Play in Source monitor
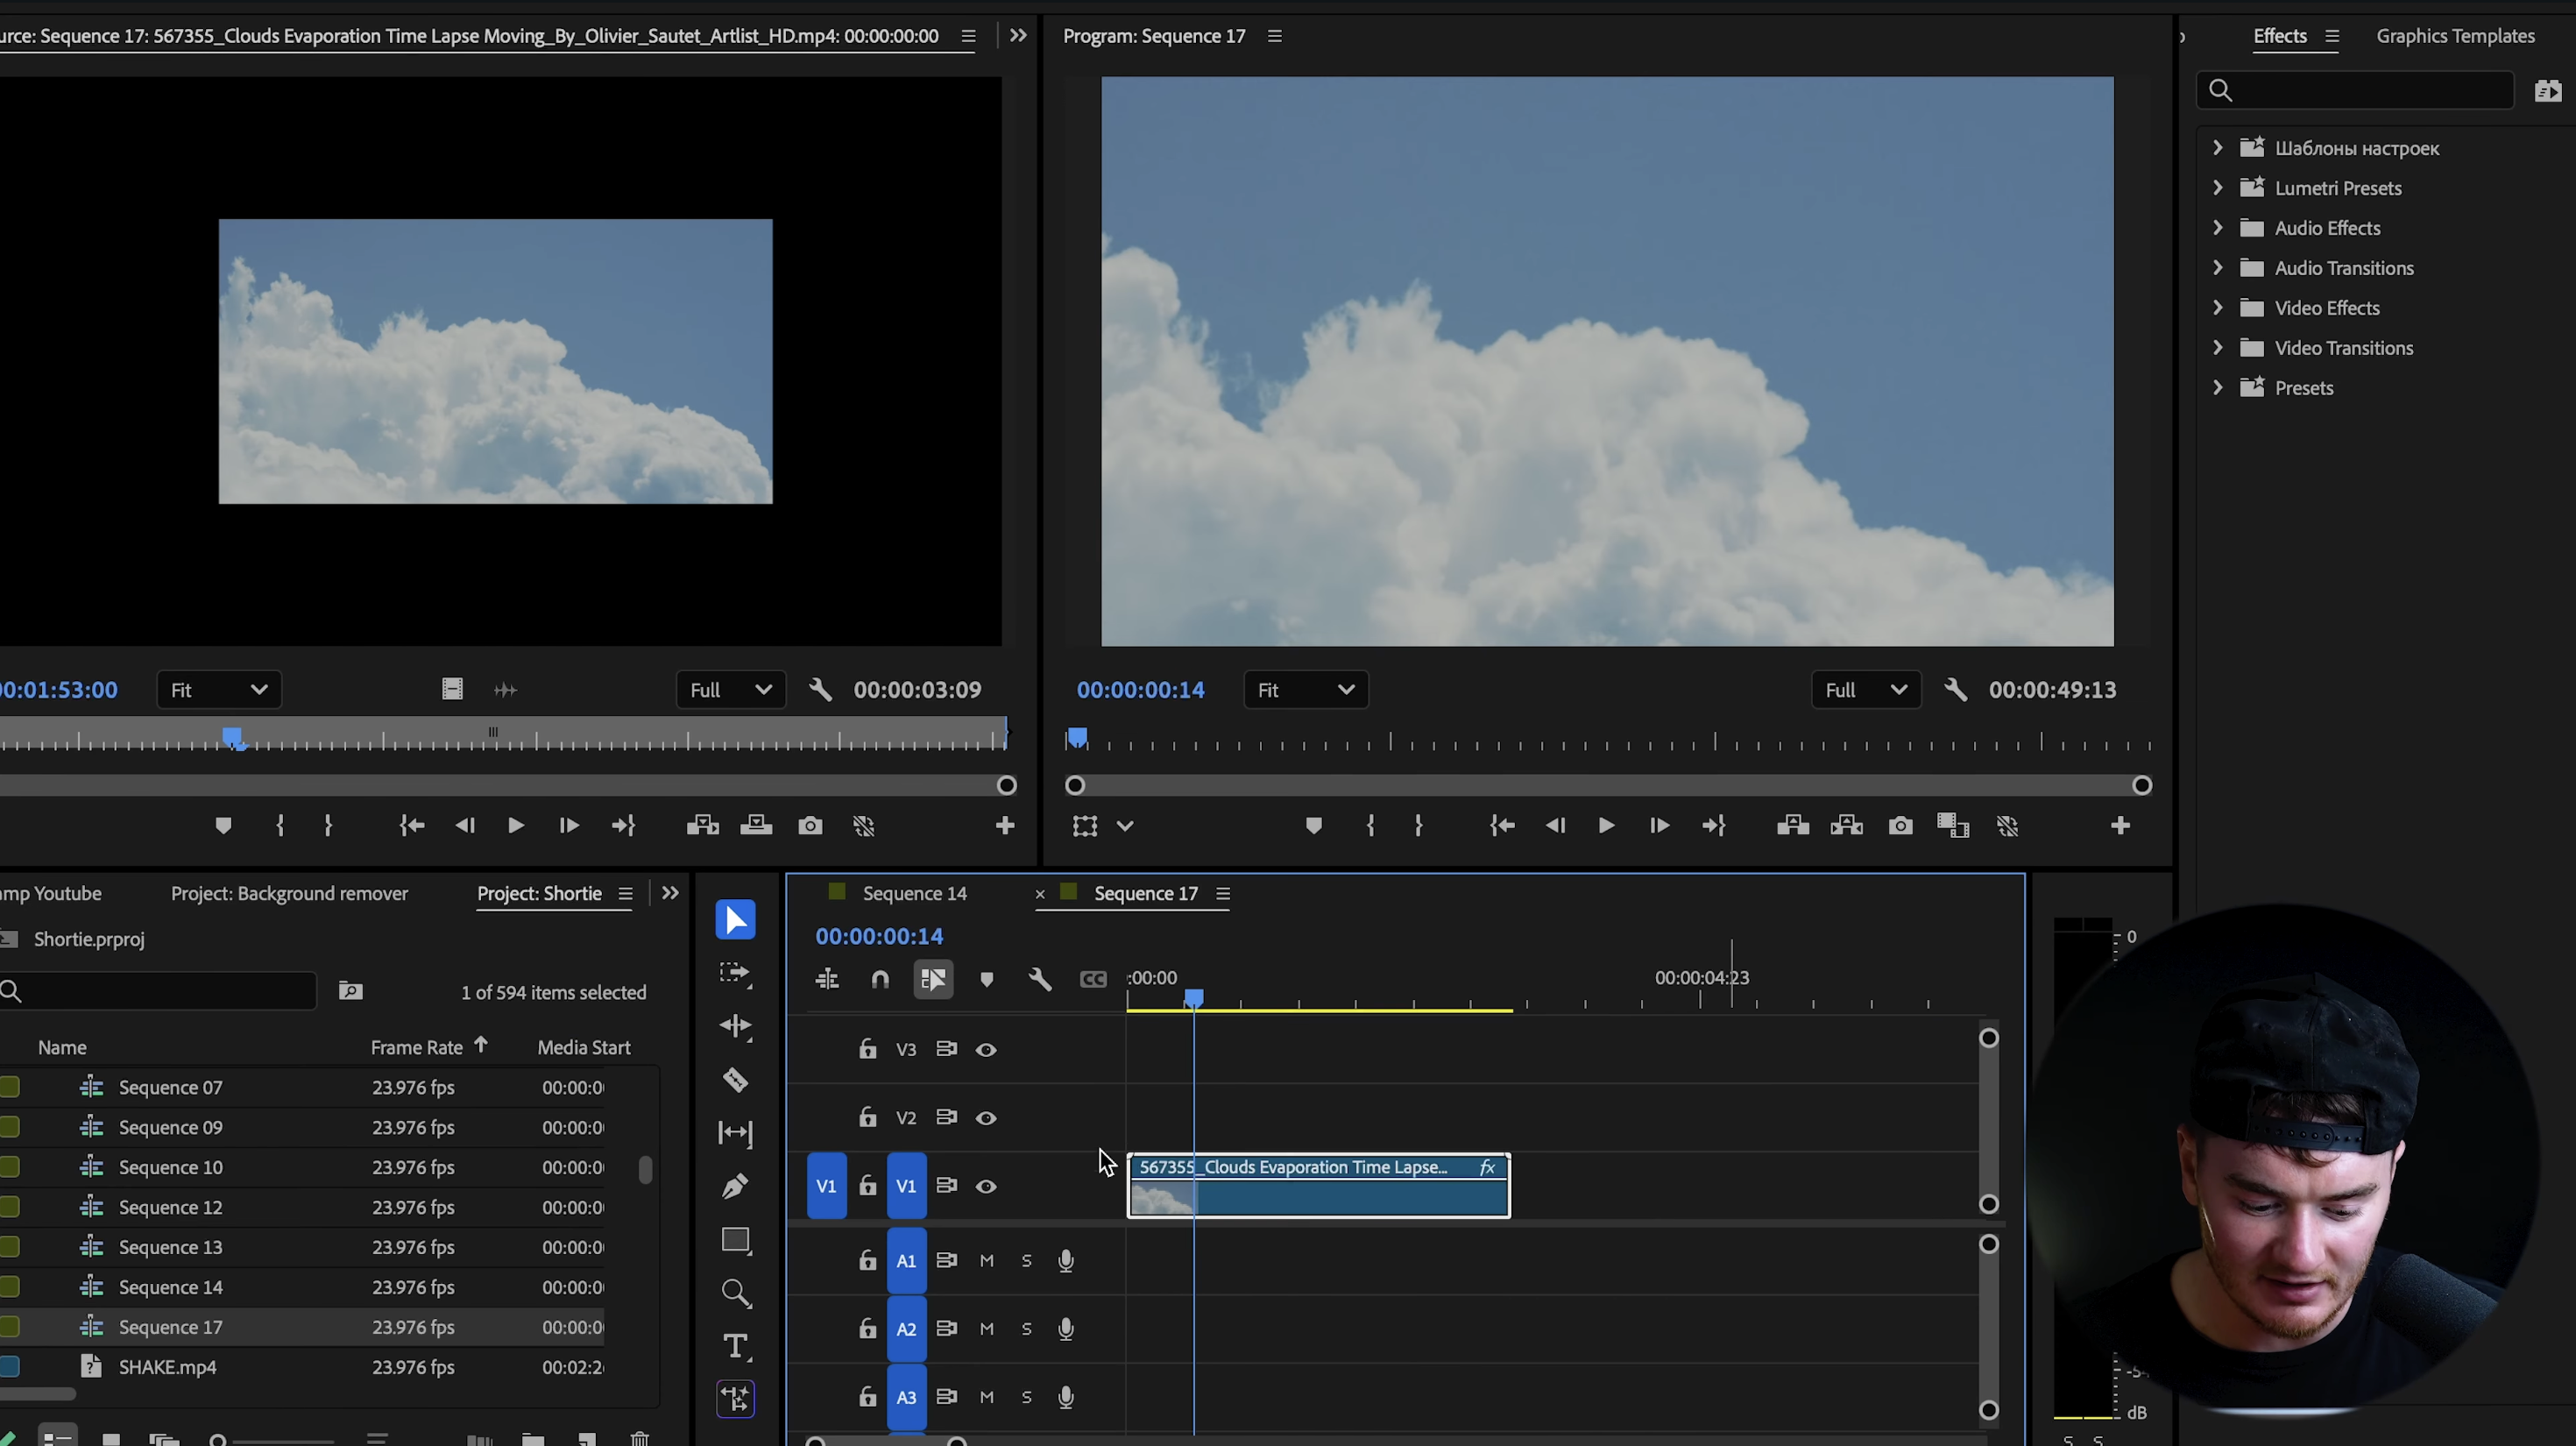Viewport: 2576px width, 1446px height. (515, 826)
